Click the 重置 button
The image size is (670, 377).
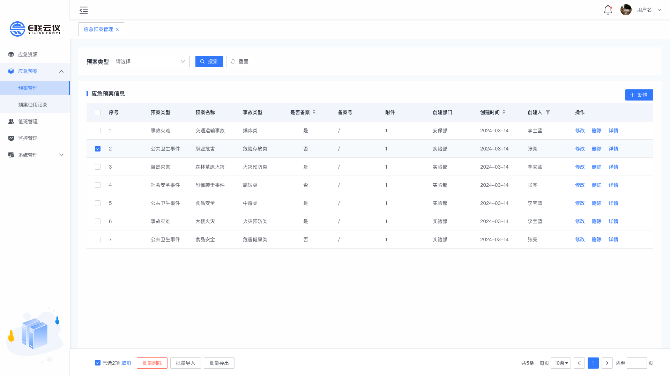pyautogui.click(x=240, y=61)
